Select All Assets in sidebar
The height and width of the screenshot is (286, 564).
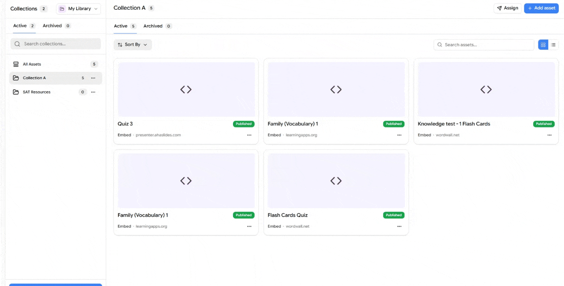[x=56, y=64]
